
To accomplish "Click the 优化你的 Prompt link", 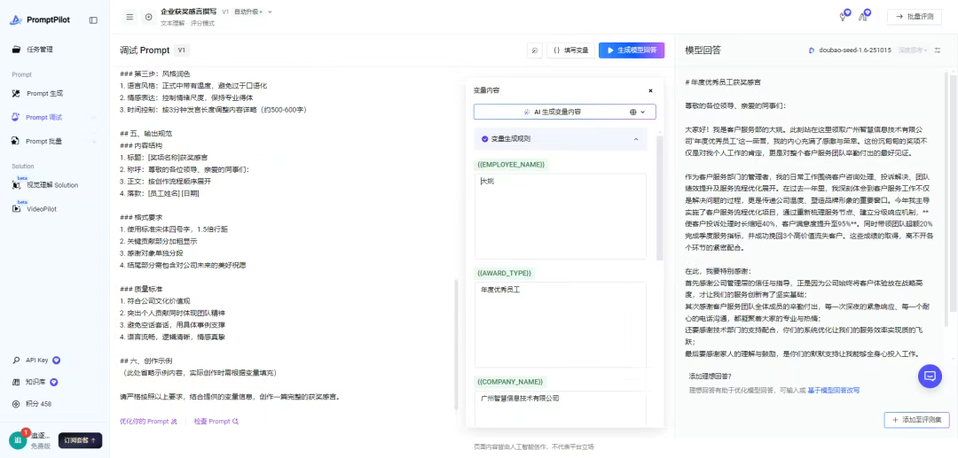I will [x=148, y=421].
